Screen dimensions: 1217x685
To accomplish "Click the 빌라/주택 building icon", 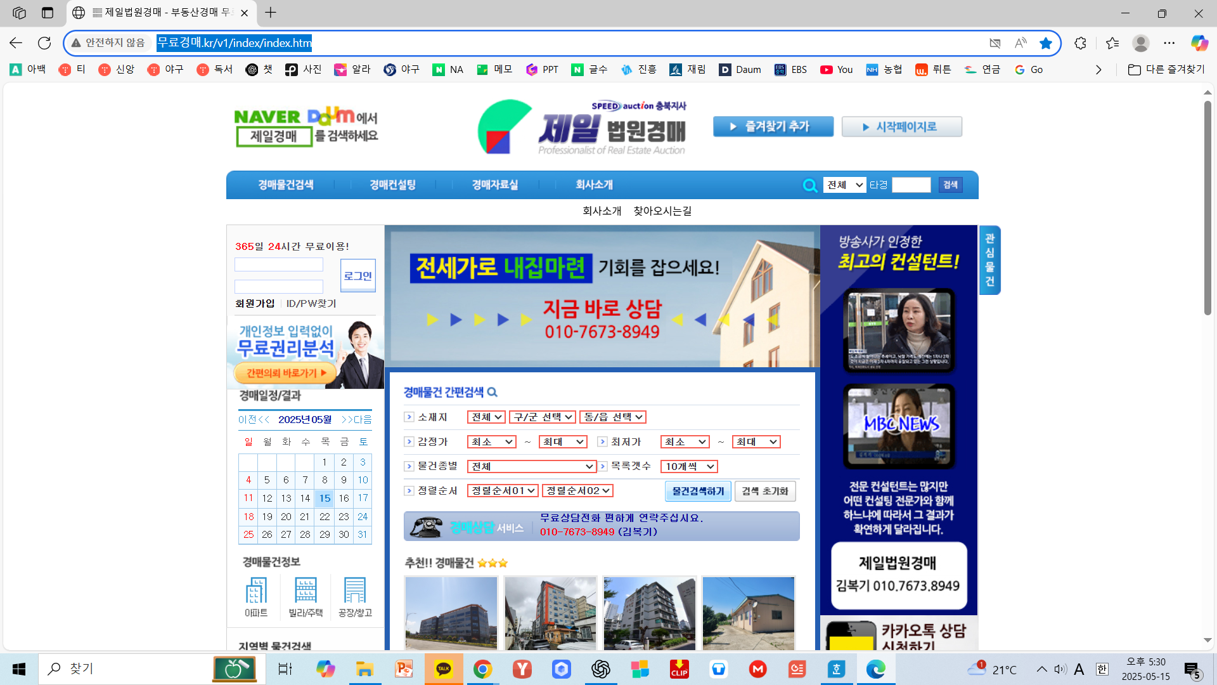I will (306, 591).
